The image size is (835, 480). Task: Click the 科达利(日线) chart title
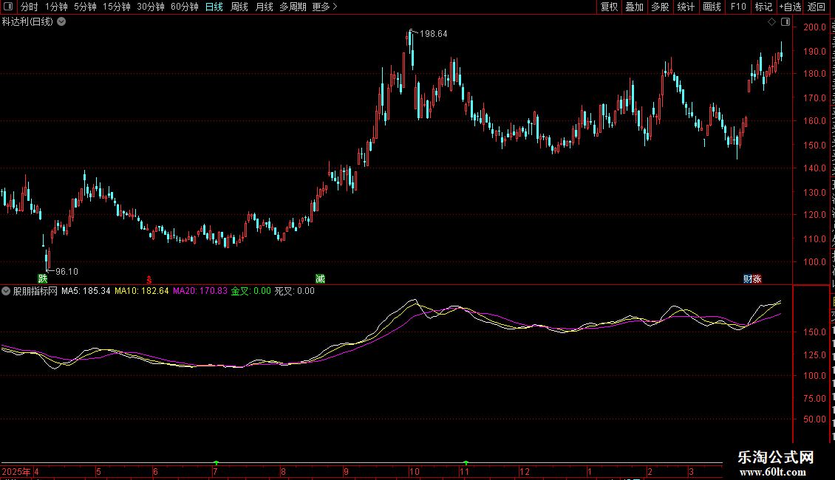click(27, 21)
